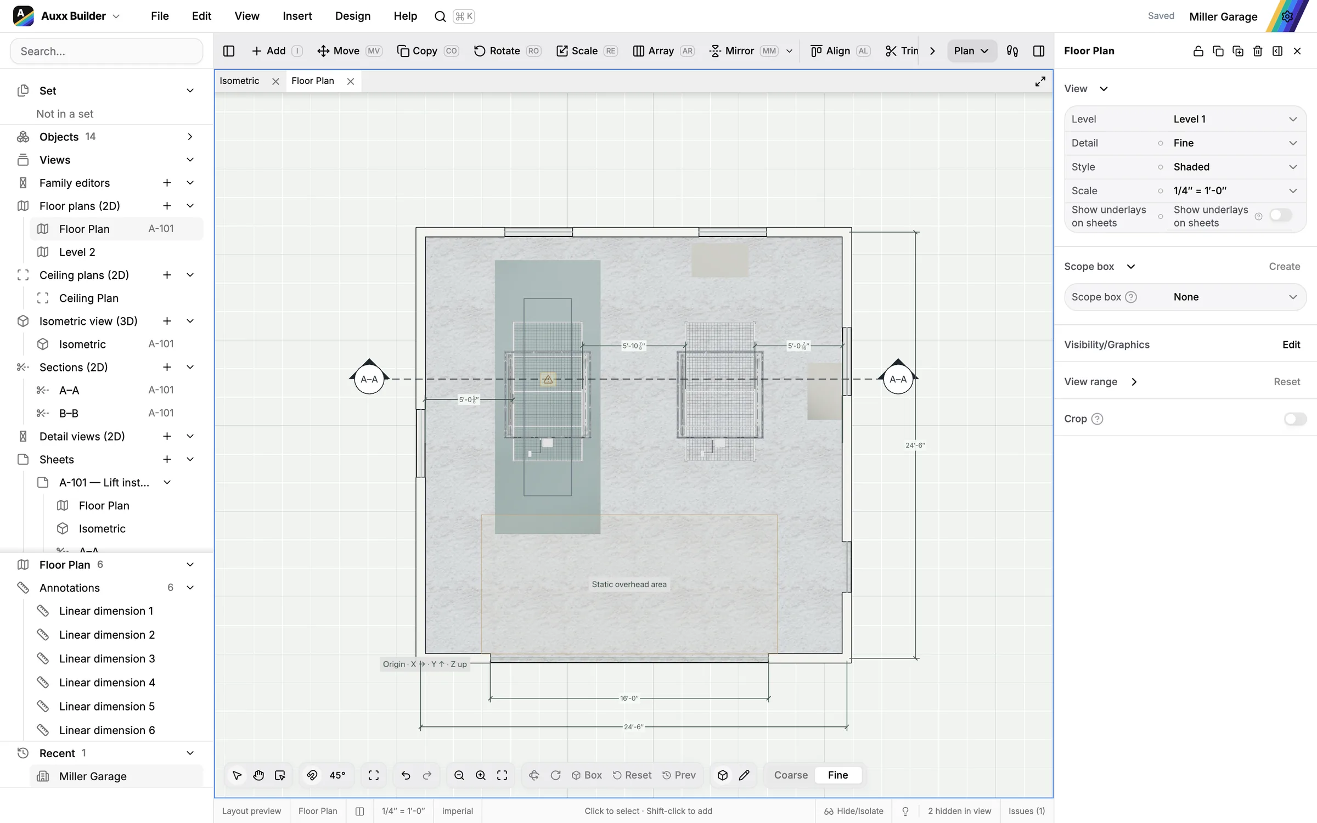Open the Scale 1/4" = 1'-0" dropdown
The image size is (1317, 823).
1235,191
